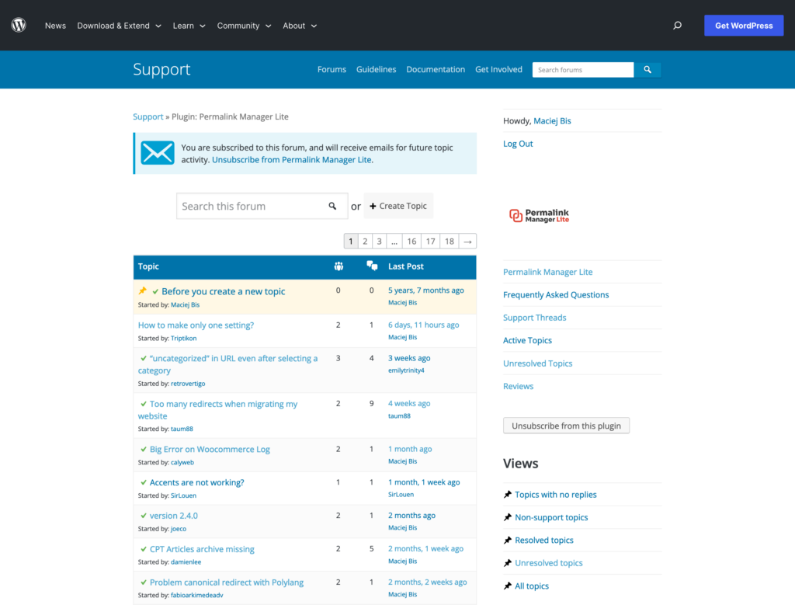Go to page 17 of topics

[430, 242]
